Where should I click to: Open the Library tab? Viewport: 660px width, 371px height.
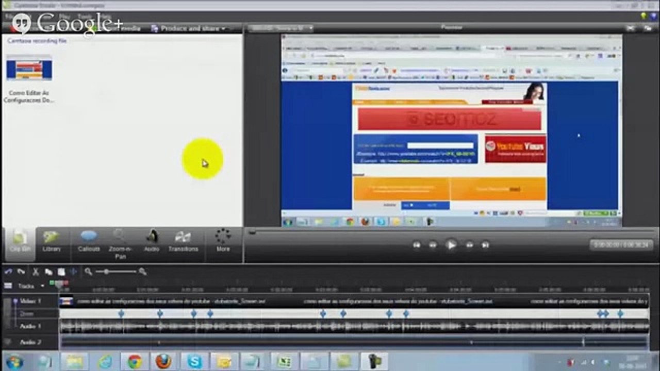(x=51, y=242)
